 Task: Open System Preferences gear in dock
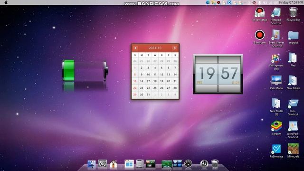pos(103,164)
